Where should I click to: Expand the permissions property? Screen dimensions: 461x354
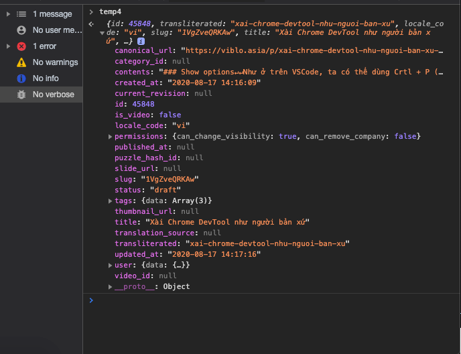[x=111, y=136]
